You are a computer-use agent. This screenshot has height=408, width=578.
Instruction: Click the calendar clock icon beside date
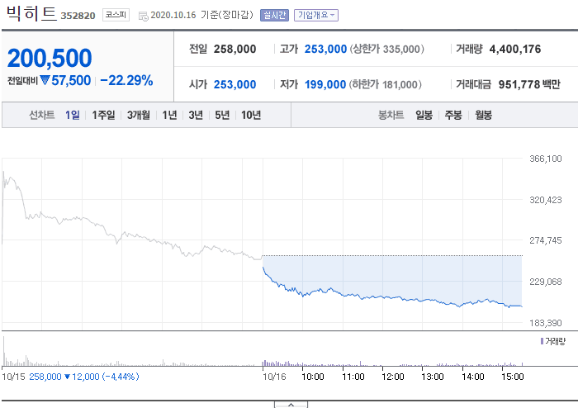pos(144,16)
